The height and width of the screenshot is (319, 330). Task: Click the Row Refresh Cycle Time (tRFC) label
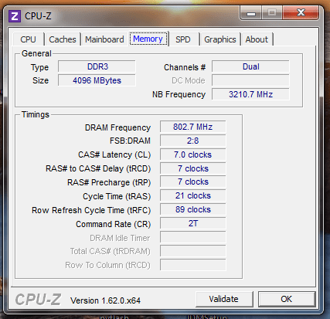point(91,210)
